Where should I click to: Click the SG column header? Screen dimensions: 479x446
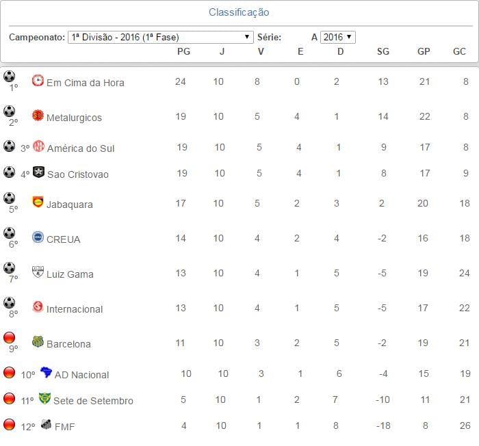383,52
